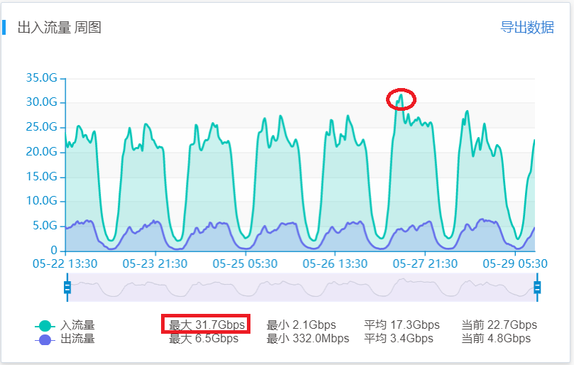The height and width of the screenshot is (365, 574).
Task: Click the right handle of the range slider
Action: click(x=537, y=287)
